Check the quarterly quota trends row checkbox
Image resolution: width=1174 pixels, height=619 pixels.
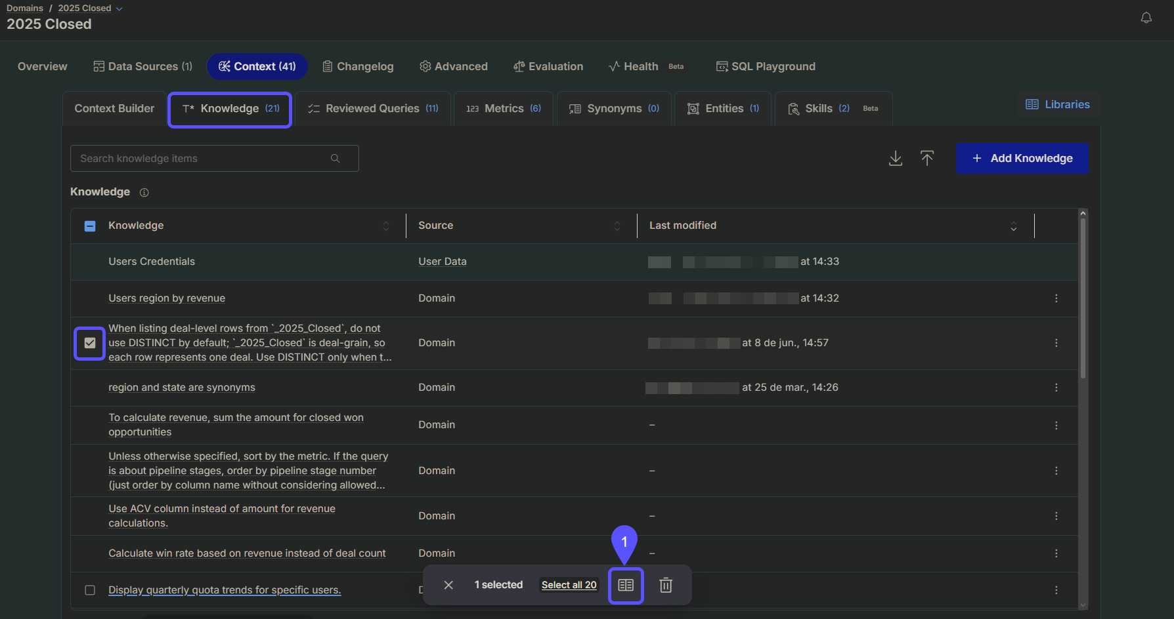point(90,590)
